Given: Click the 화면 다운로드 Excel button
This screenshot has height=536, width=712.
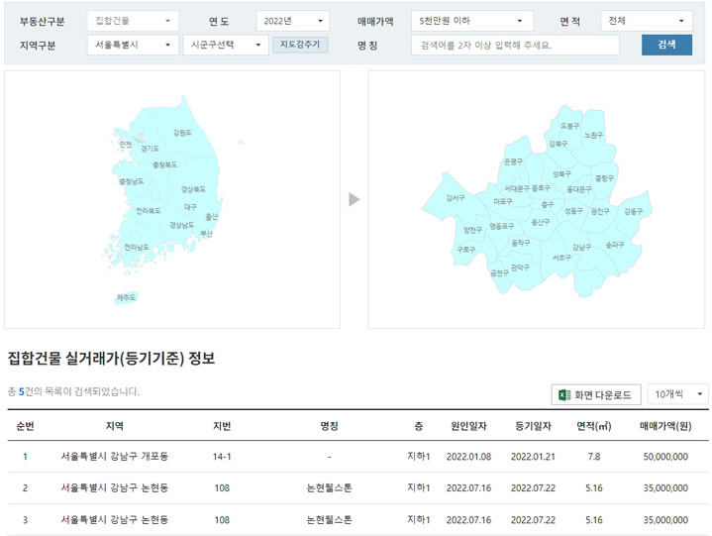Looking at the screenshot, I should pyautogui.click(x=596, y=394).
